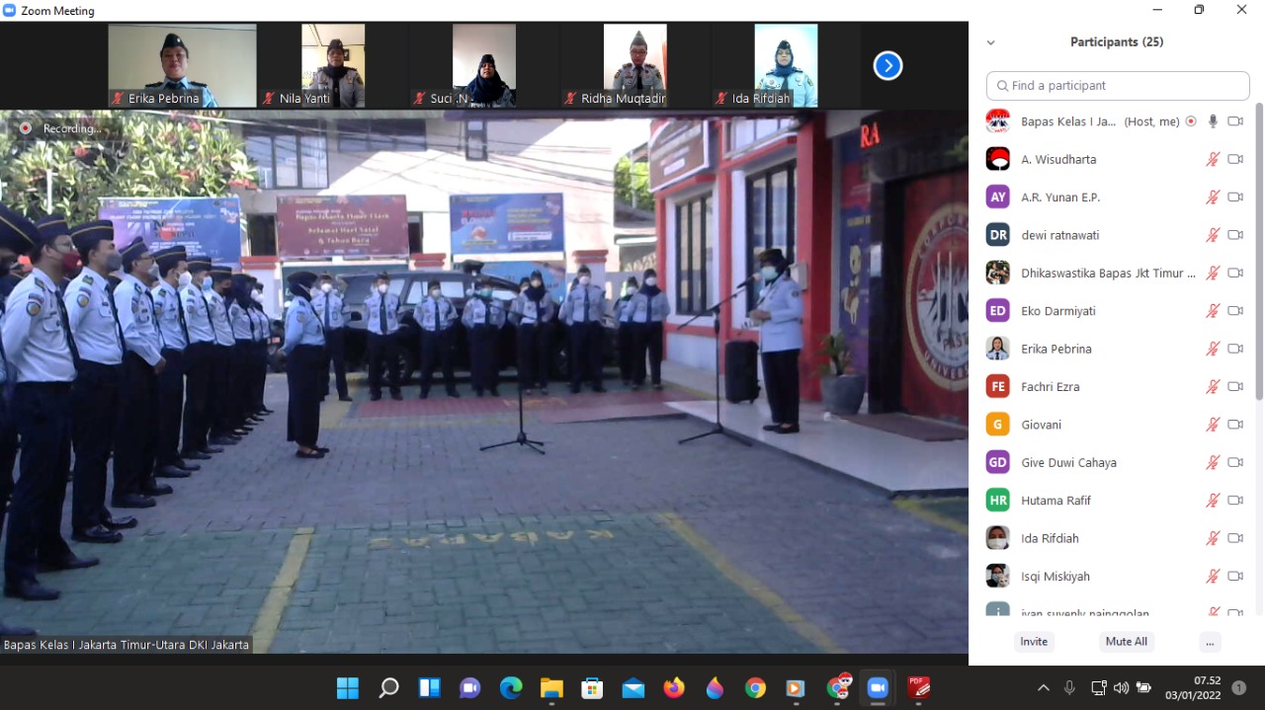The height and width of the screenshot is (710, 1265).
Task: Select Isqi Miskiyah participant name
Action: click(1057, 577)
